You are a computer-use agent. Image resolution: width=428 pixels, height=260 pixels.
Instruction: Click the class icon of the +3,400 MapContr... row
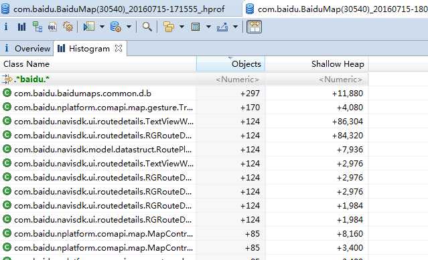point(7,247)
